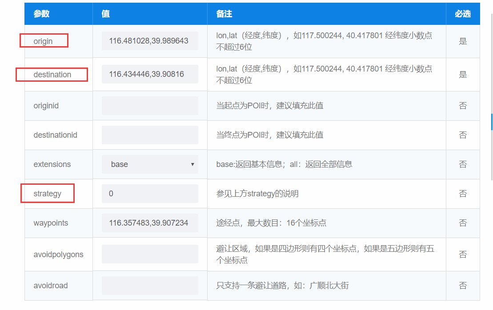This screenshot has height=310, width=493.
Task: Click the empty originid input field
Action: [150, 106]
